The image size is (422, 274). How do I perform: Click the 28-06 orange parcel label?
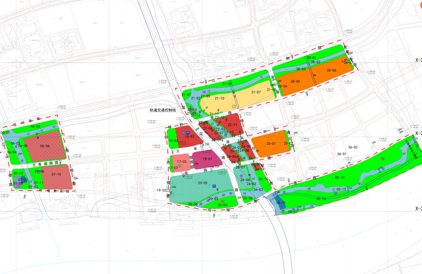332,70
